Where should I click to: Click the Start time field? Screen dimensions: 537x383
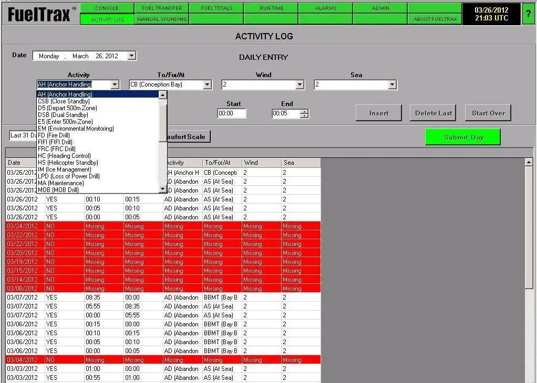coord(232,113)
